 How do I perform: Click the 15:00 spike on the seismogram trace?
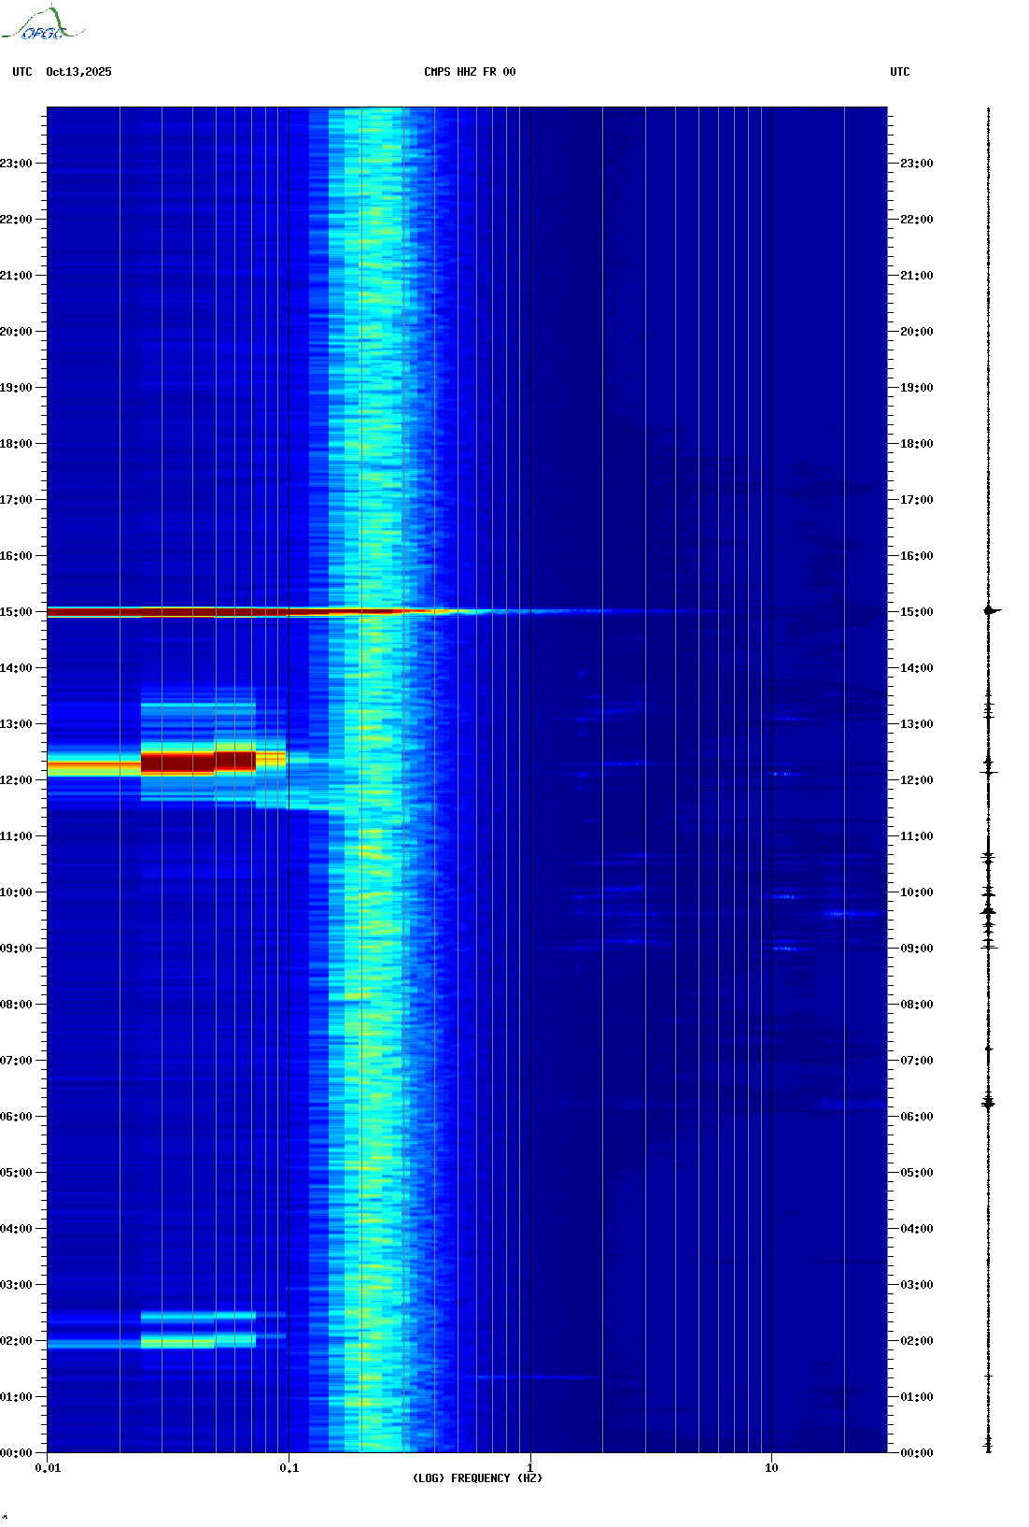(992, 610)
